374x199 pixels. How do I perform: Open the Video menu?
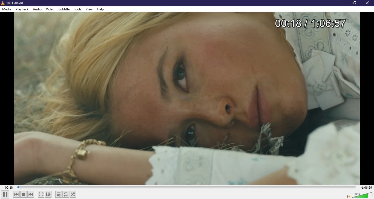click(50, 9)
